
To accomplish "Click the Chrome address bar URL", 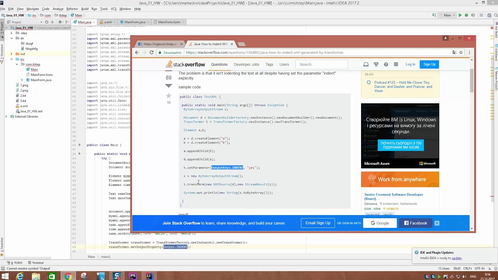I will point(265,52).
